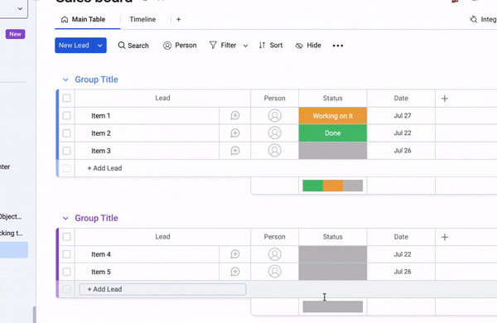497x323 pixels.
Task: Click the purple Group Title name
Action: click(96, 218)
